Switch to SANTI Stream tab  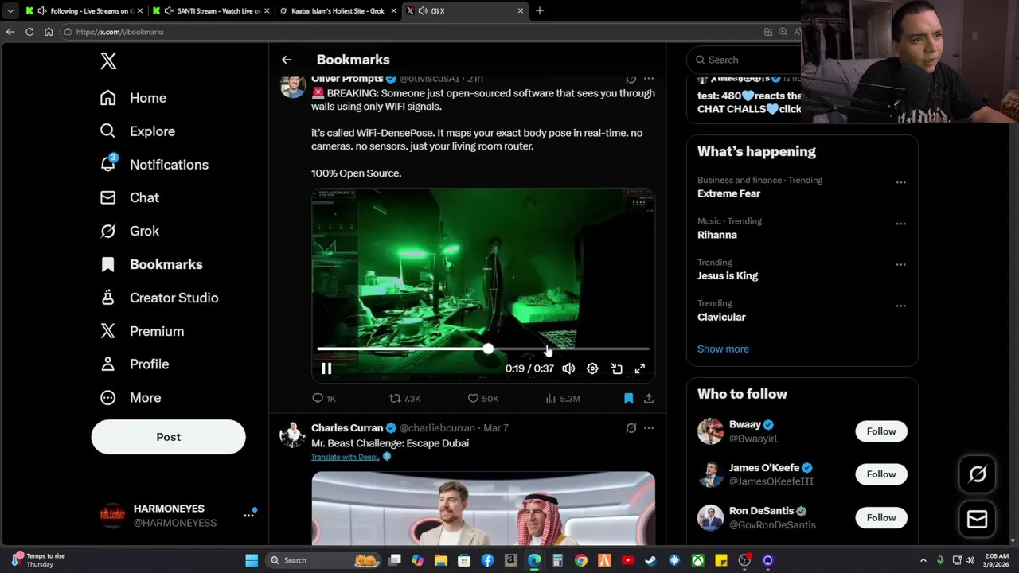(x=210, y=11)
